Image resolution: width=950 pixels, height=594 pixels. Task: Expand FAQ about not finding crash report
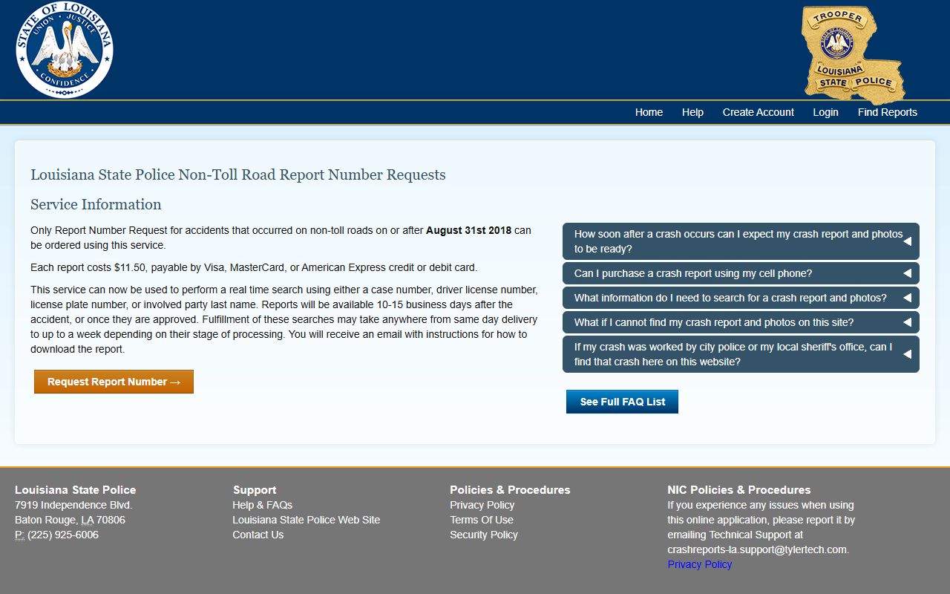click(741, 322)
